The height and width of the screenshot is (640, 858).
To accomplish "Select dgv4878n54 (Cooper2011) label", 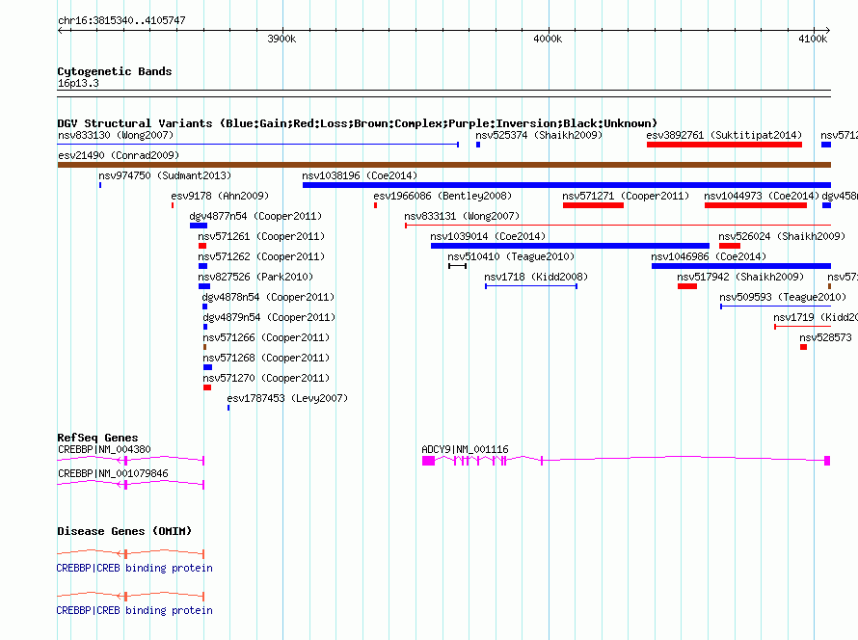I will 268,297.
